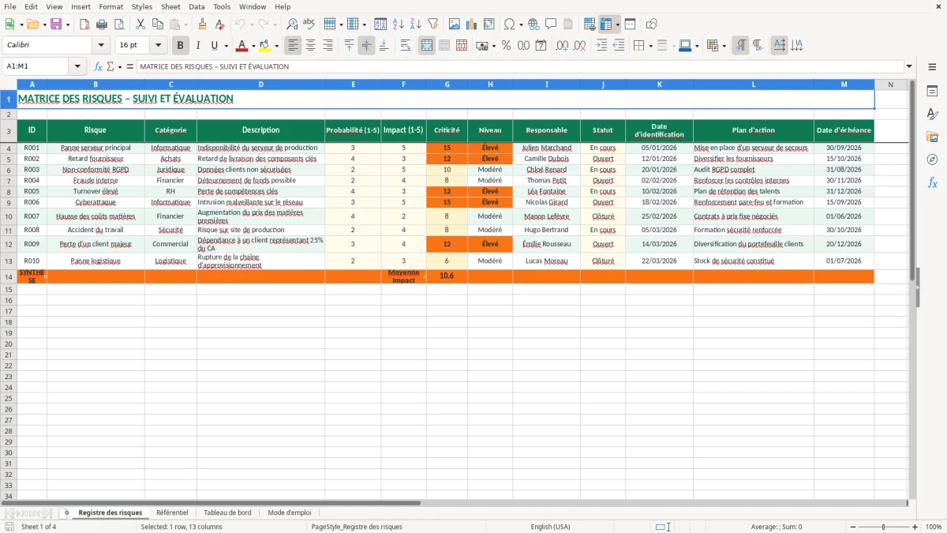Click the Print icon

[102, 24]
